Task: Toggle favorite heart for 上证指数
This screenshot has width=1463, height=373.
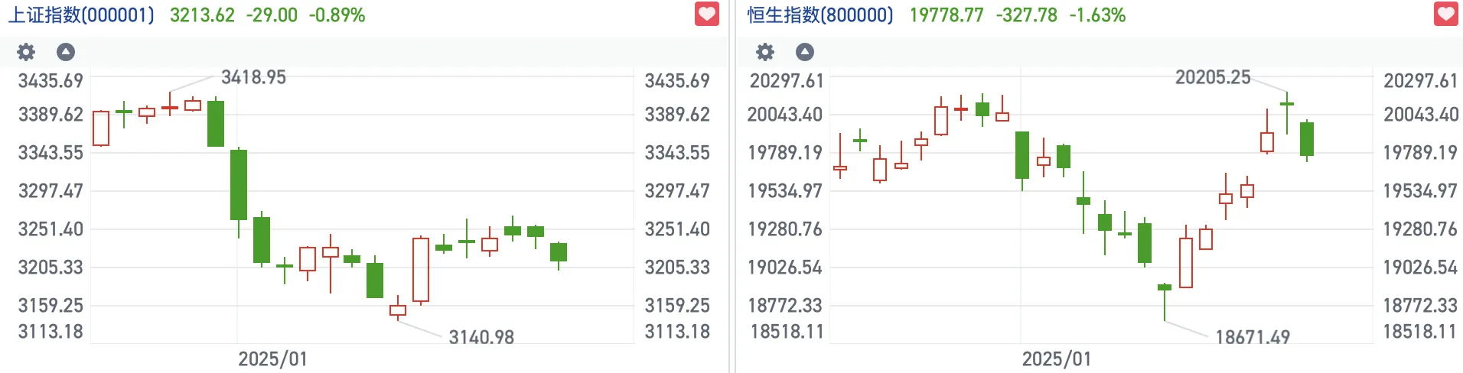Action: click(x=706, y=15)
